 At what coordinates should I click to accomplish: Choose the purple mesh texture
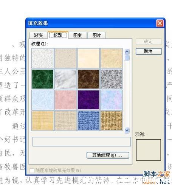click(88, 100)
